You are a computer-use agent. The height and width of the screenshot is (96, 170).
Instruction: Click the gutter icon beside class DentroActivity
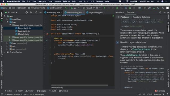(47, 34)
